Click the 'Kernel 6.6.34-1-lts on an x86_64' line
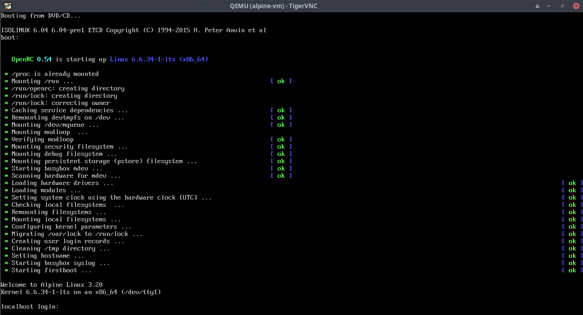Image resolution: width=583 pixels, height=315 pixels. [x=81, y=292]
